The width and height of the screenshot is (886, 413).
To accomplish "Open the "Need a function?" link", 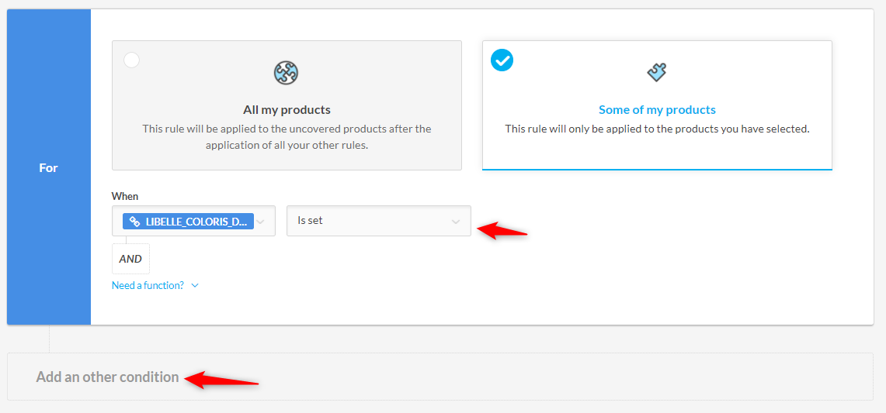I will (148, 285).
